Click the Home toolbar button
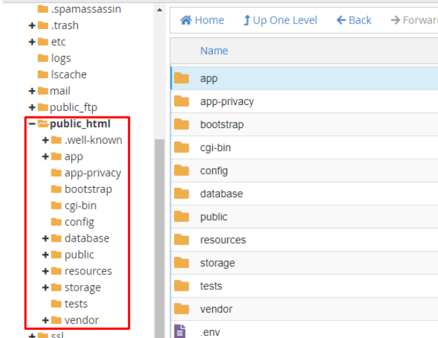This screenshot has height=338, width=438. (202, 20)
